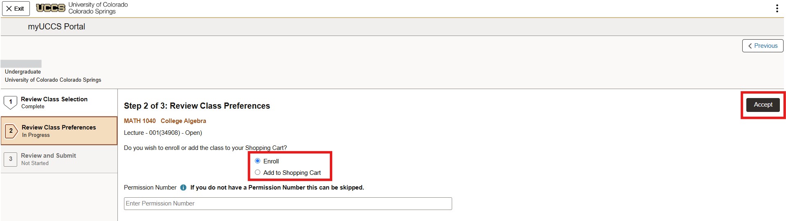Click the Undergraduate career label

tap(23, 72)
